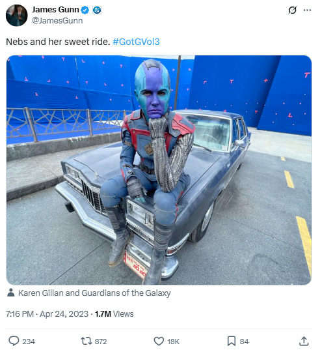Open the James Gunn display name link
This screenshot has height=350, width=320.
[x=55, y=10]
